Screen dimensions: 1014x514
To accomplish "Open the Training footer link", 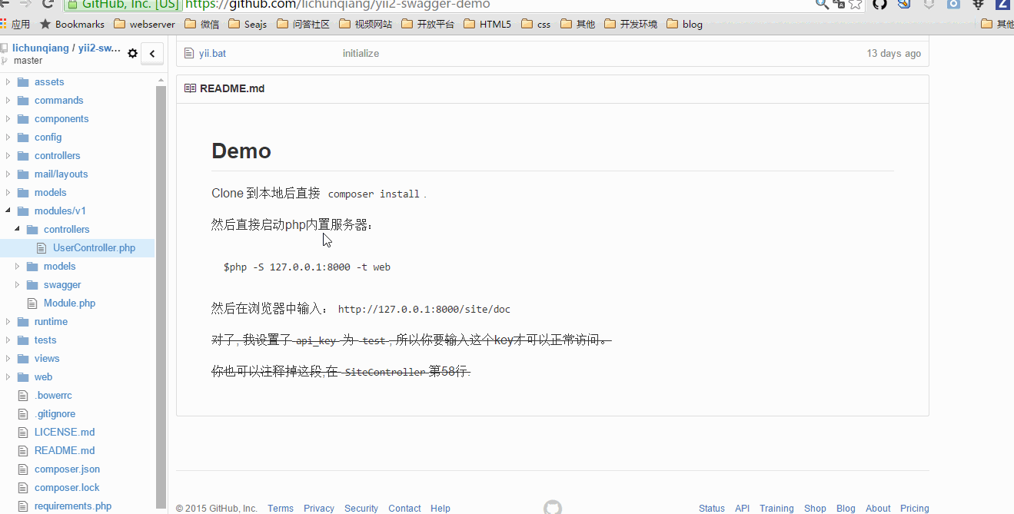I will (776, 509).
